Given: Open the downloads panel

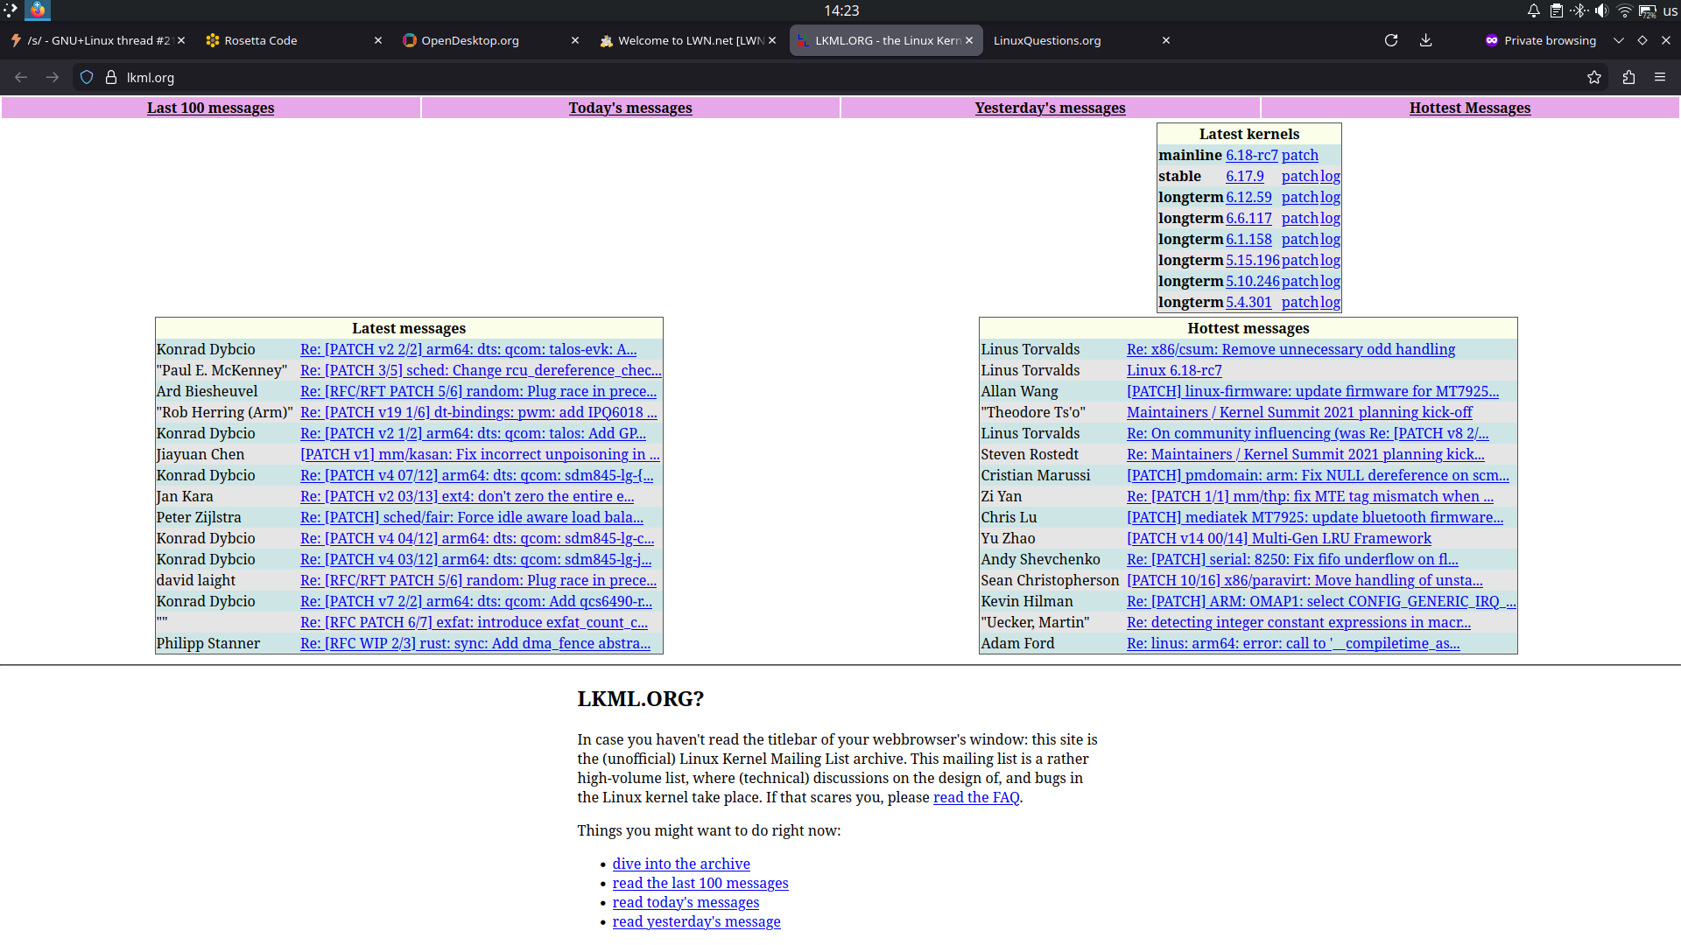Looking at the screenshot, I should point(1425,40).
